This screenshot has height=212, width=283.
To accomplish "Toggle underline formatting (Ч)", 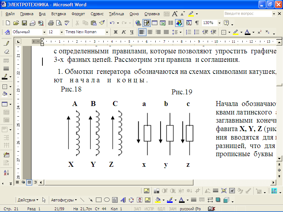I will pyautogui.click(x=132, y=32).
